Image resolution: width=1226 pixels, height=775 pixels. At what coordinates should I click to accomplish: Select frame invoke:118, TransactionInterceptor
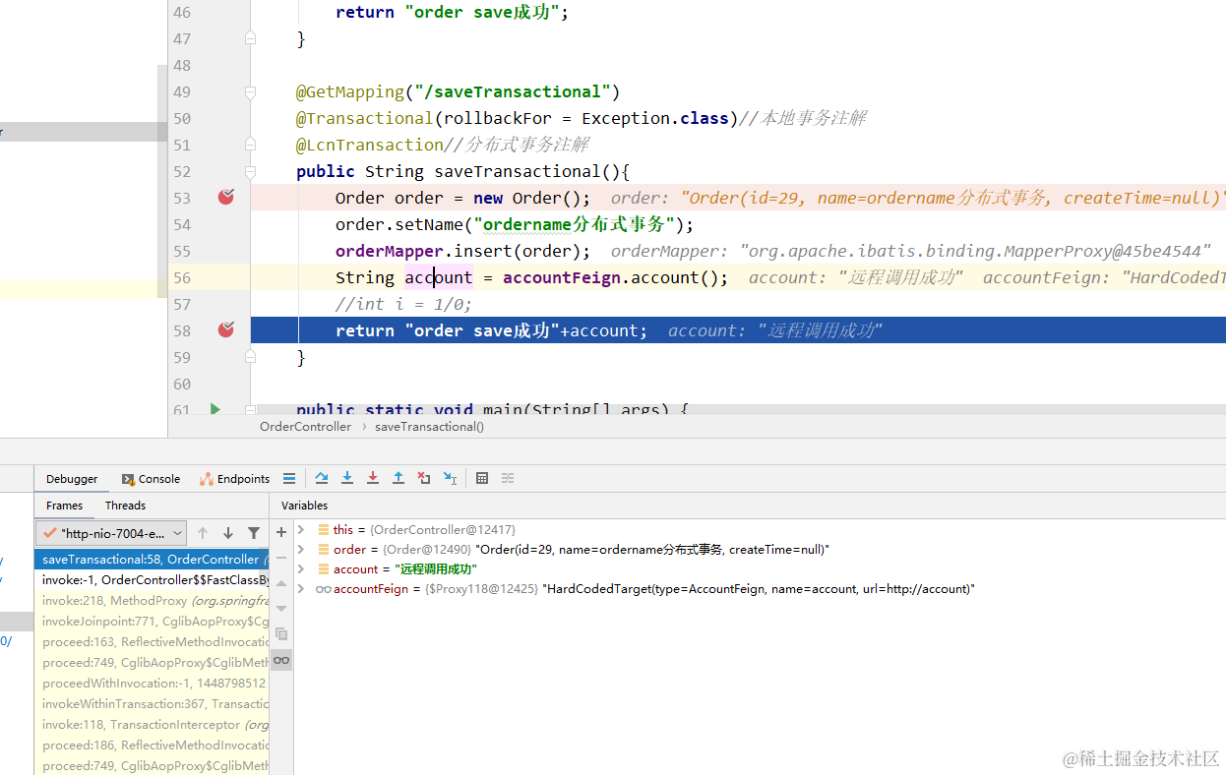pos(152,724)
